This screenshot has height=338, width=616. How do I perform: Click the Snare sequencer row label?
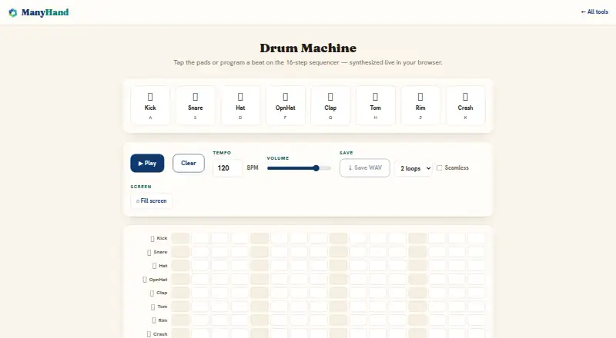pyautogui.click(x=157, y=252)
